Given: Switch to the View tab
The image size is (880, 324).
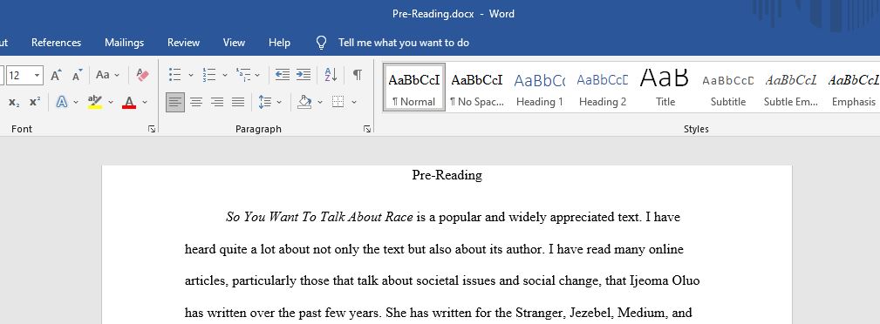Looking at the screenshot, I should pyautogui.click(x=234, y=43).
